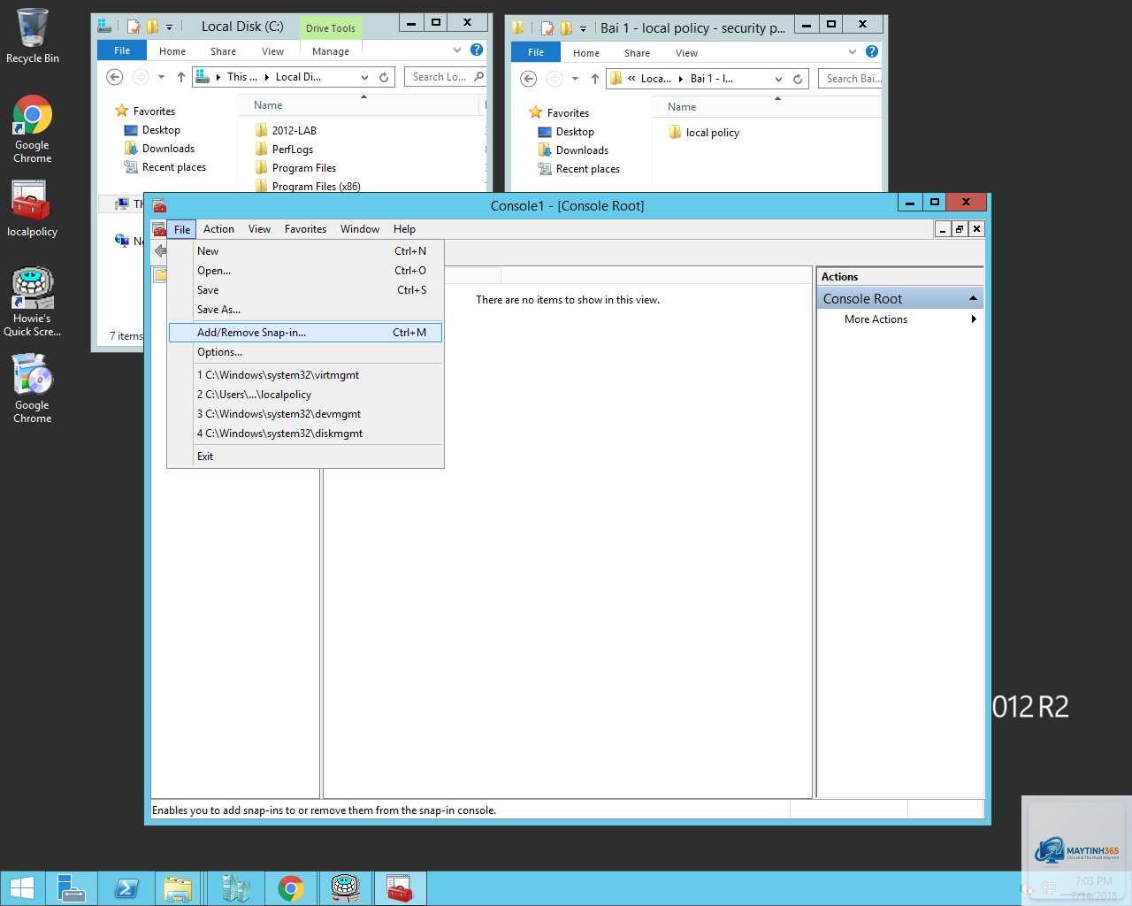Switch to Howie's screen capture taskbar icon
The width and height of the screenshot is (1132, 906).
345,888
